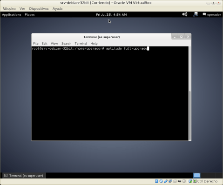The height and width of the screenshot is (185, 223).
Task: Open the Ver menu in VirtualBox
Action: pos(22,9)
